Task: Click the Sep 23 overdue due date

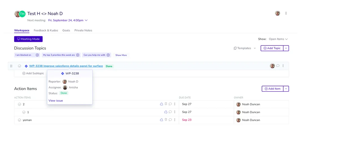Action: [187, 120]
